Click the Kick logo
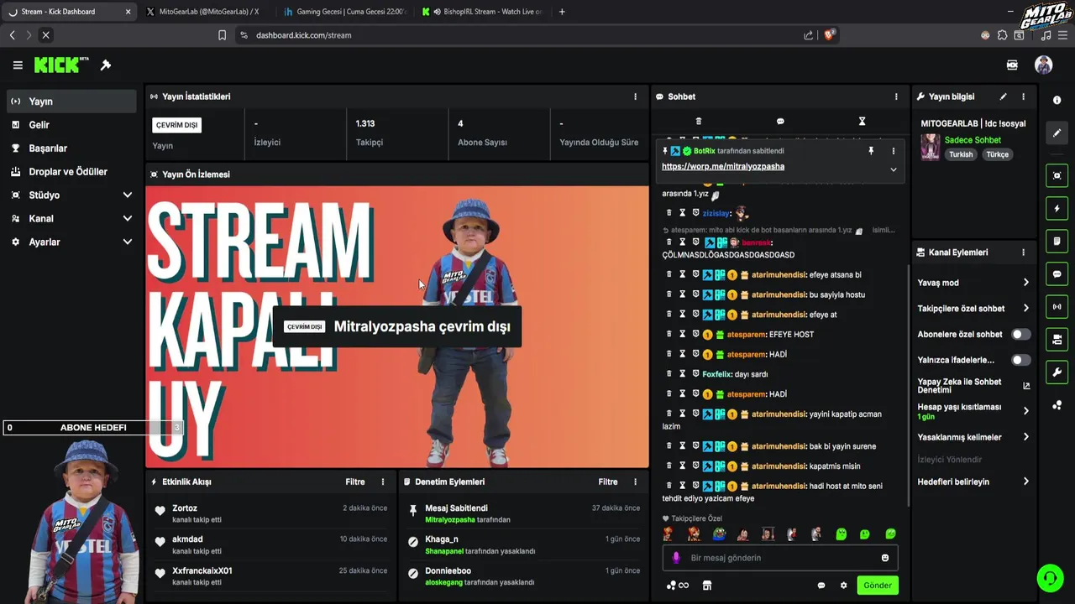 point(60,65)
